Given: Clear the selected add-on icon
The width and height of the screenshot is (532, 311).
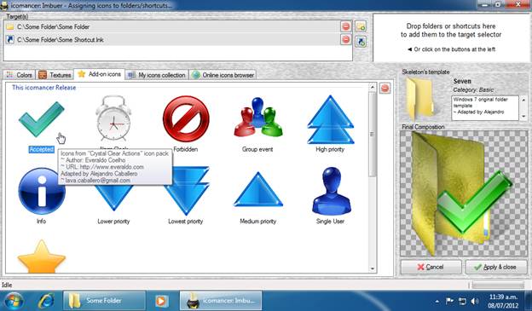Looking at the screenshot, I should (385, 88).
